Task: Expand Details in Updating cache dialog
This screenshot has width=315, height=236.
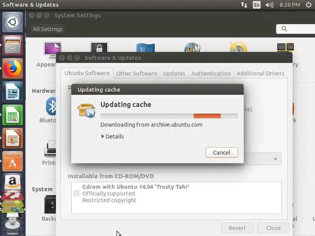Action: coord(113,136)
